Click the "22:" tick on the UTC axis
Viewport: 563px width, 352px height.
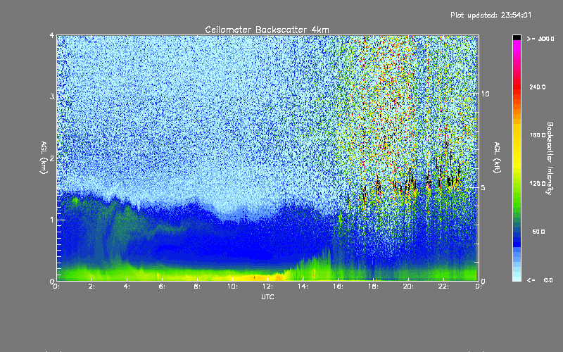click(x=443, y=287)
